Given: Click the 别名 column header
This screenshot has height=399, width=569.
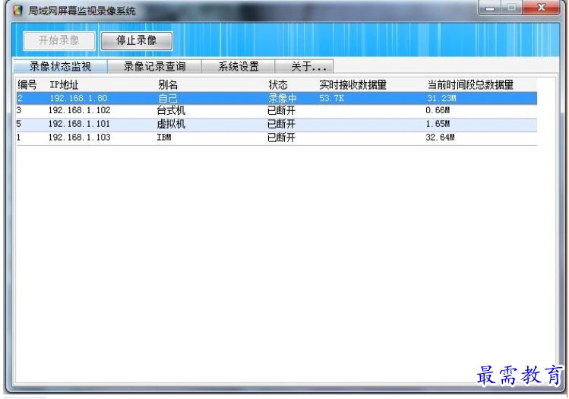Looking at the screenshot, I should (168, 85).
